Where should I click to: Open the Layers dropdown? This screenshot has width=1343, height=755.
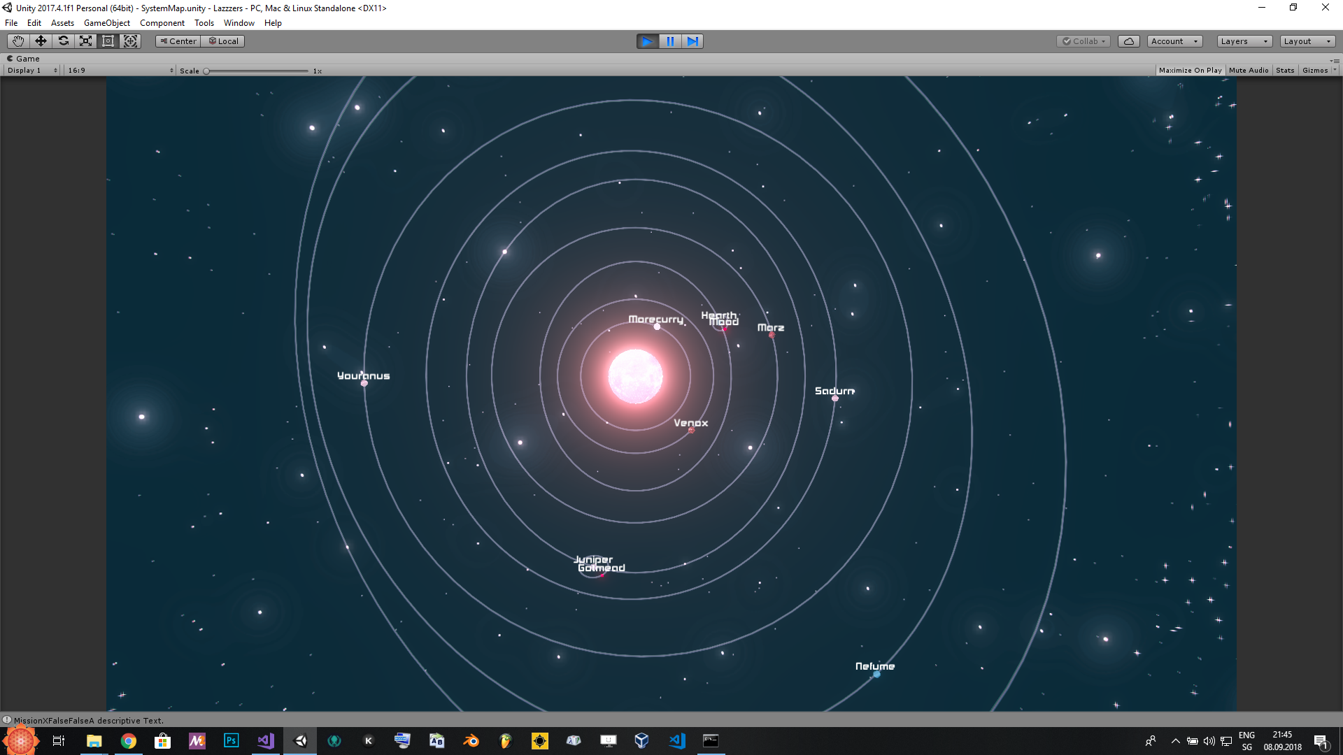(x=1244, y=41)
